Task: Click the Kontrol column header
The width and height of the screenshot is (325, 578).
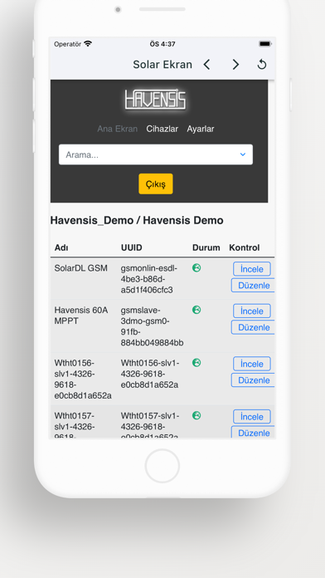Action: (x=245, y=247)
